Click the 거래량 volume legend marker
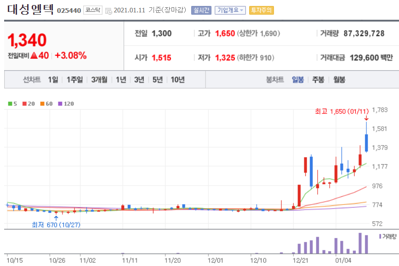Screen dimensions: 399x266 tap(380, 236)
